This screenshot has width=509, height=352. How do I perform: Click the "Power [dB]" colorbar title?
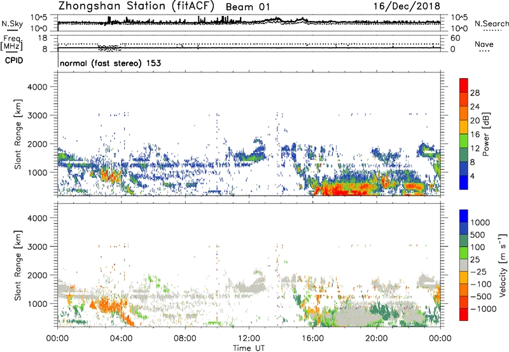pyautogui.click(x=485, y=134)
